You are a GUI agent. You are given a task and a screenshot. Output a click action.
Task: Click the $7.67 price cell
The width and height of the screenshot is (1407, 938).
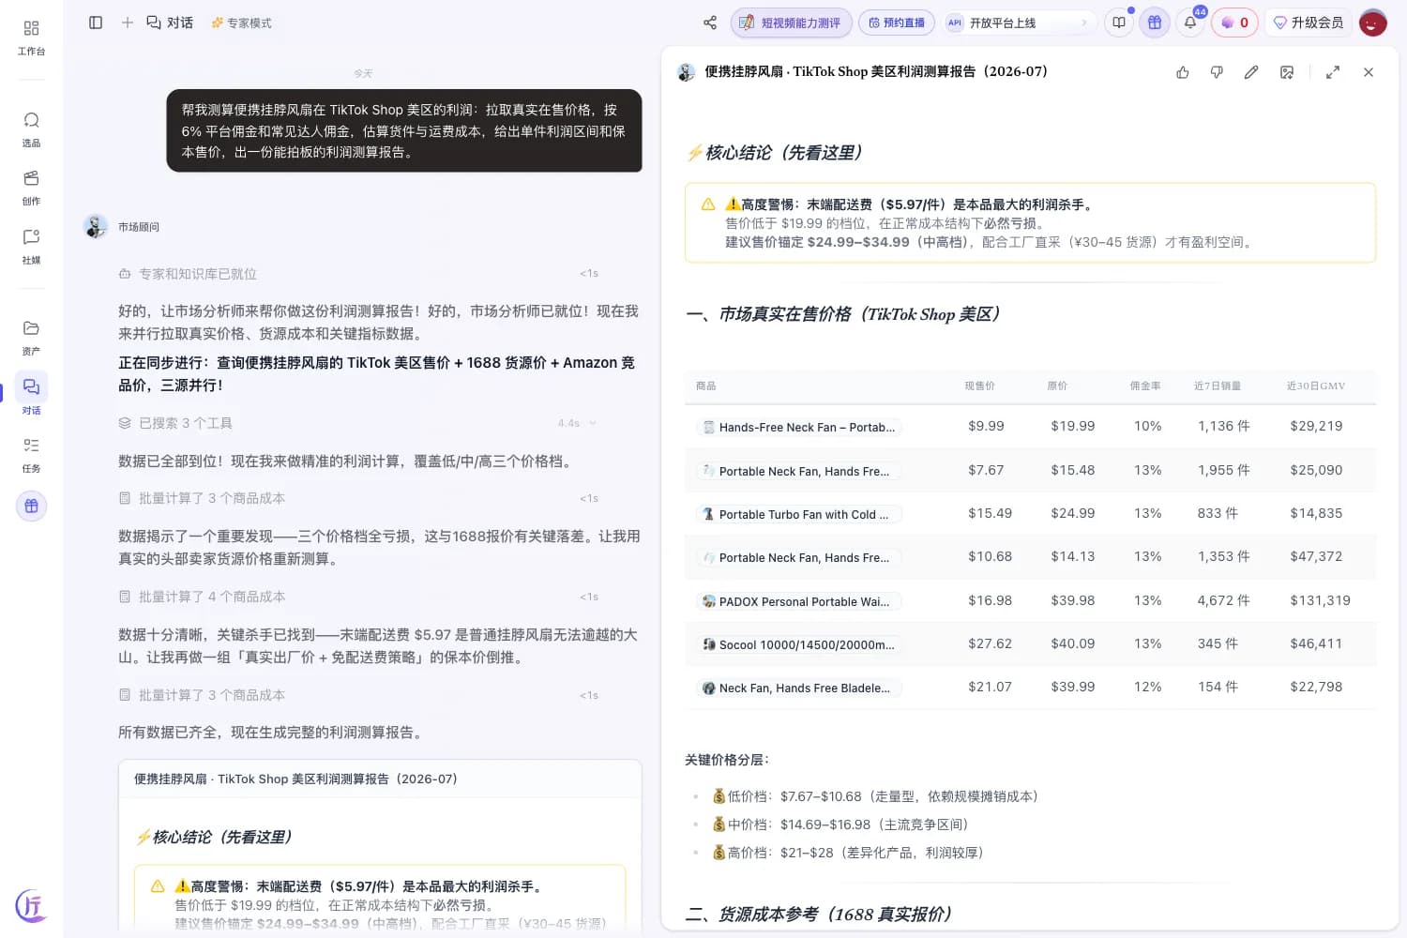[986, 470]
